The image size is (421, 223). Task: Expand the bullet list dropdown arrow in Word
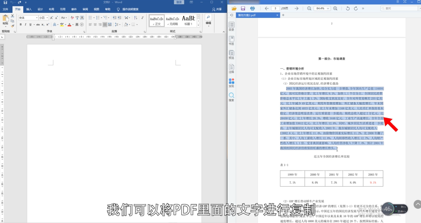click(x=94, y=18)
